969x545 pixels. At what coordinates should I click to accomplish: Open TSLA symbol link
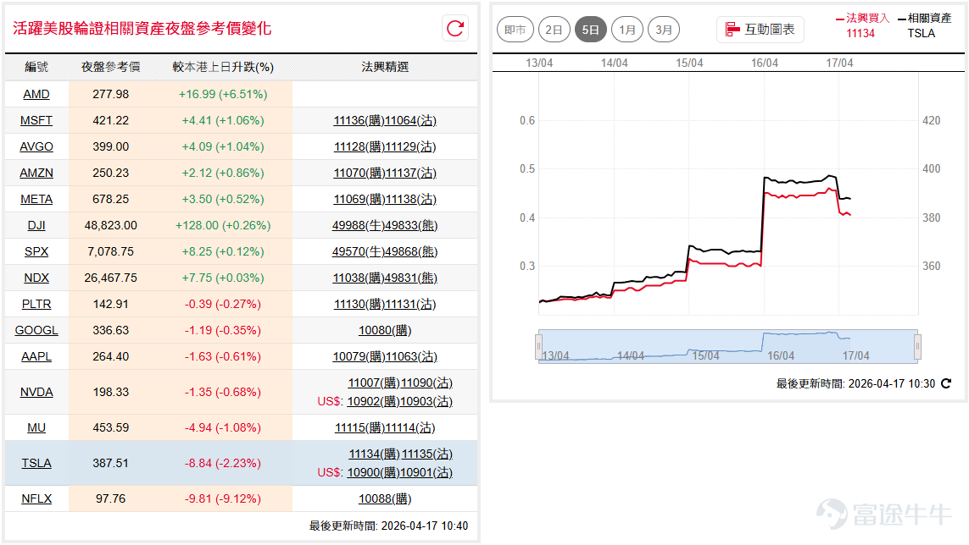(x=36, y=463)
